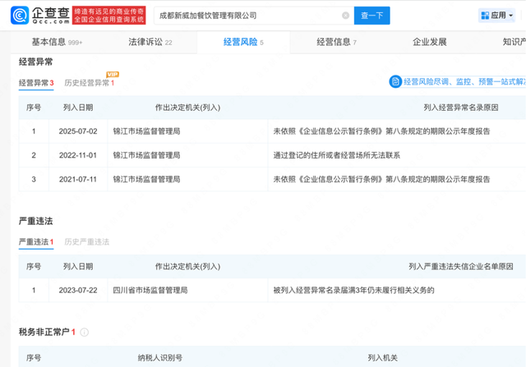Open the 企业发展 tab
526x367 pixels.
coord(429,42)
